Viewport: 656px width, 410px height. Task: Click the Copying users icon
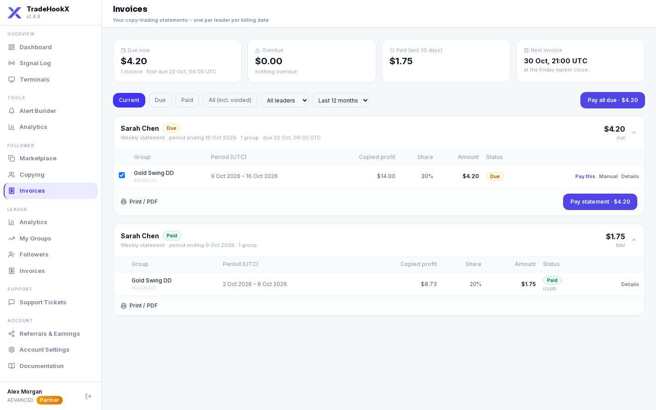point(12,175)
